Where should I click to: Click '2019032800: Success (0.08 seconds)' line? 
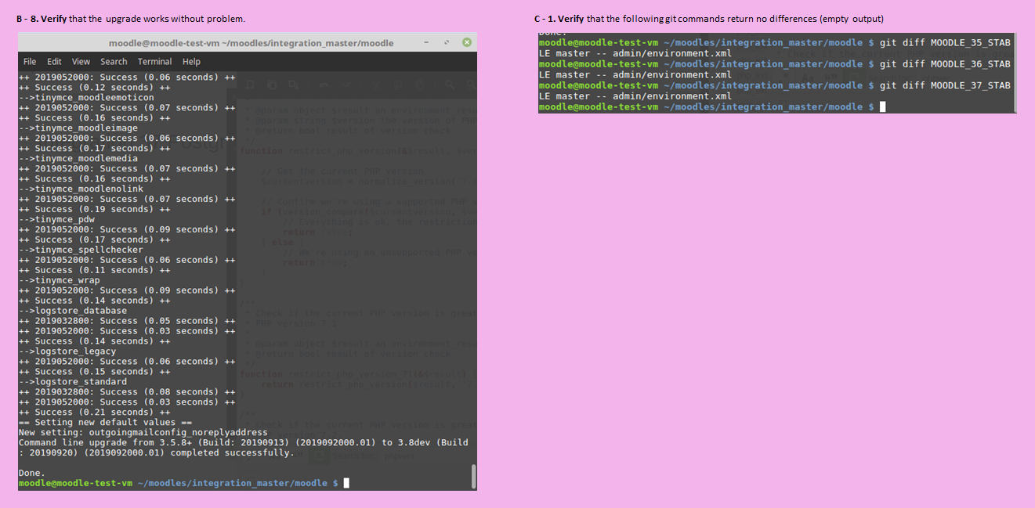(x=127, y=391)
